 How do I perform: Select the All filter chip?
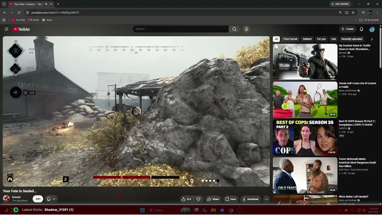pos(276,39)
